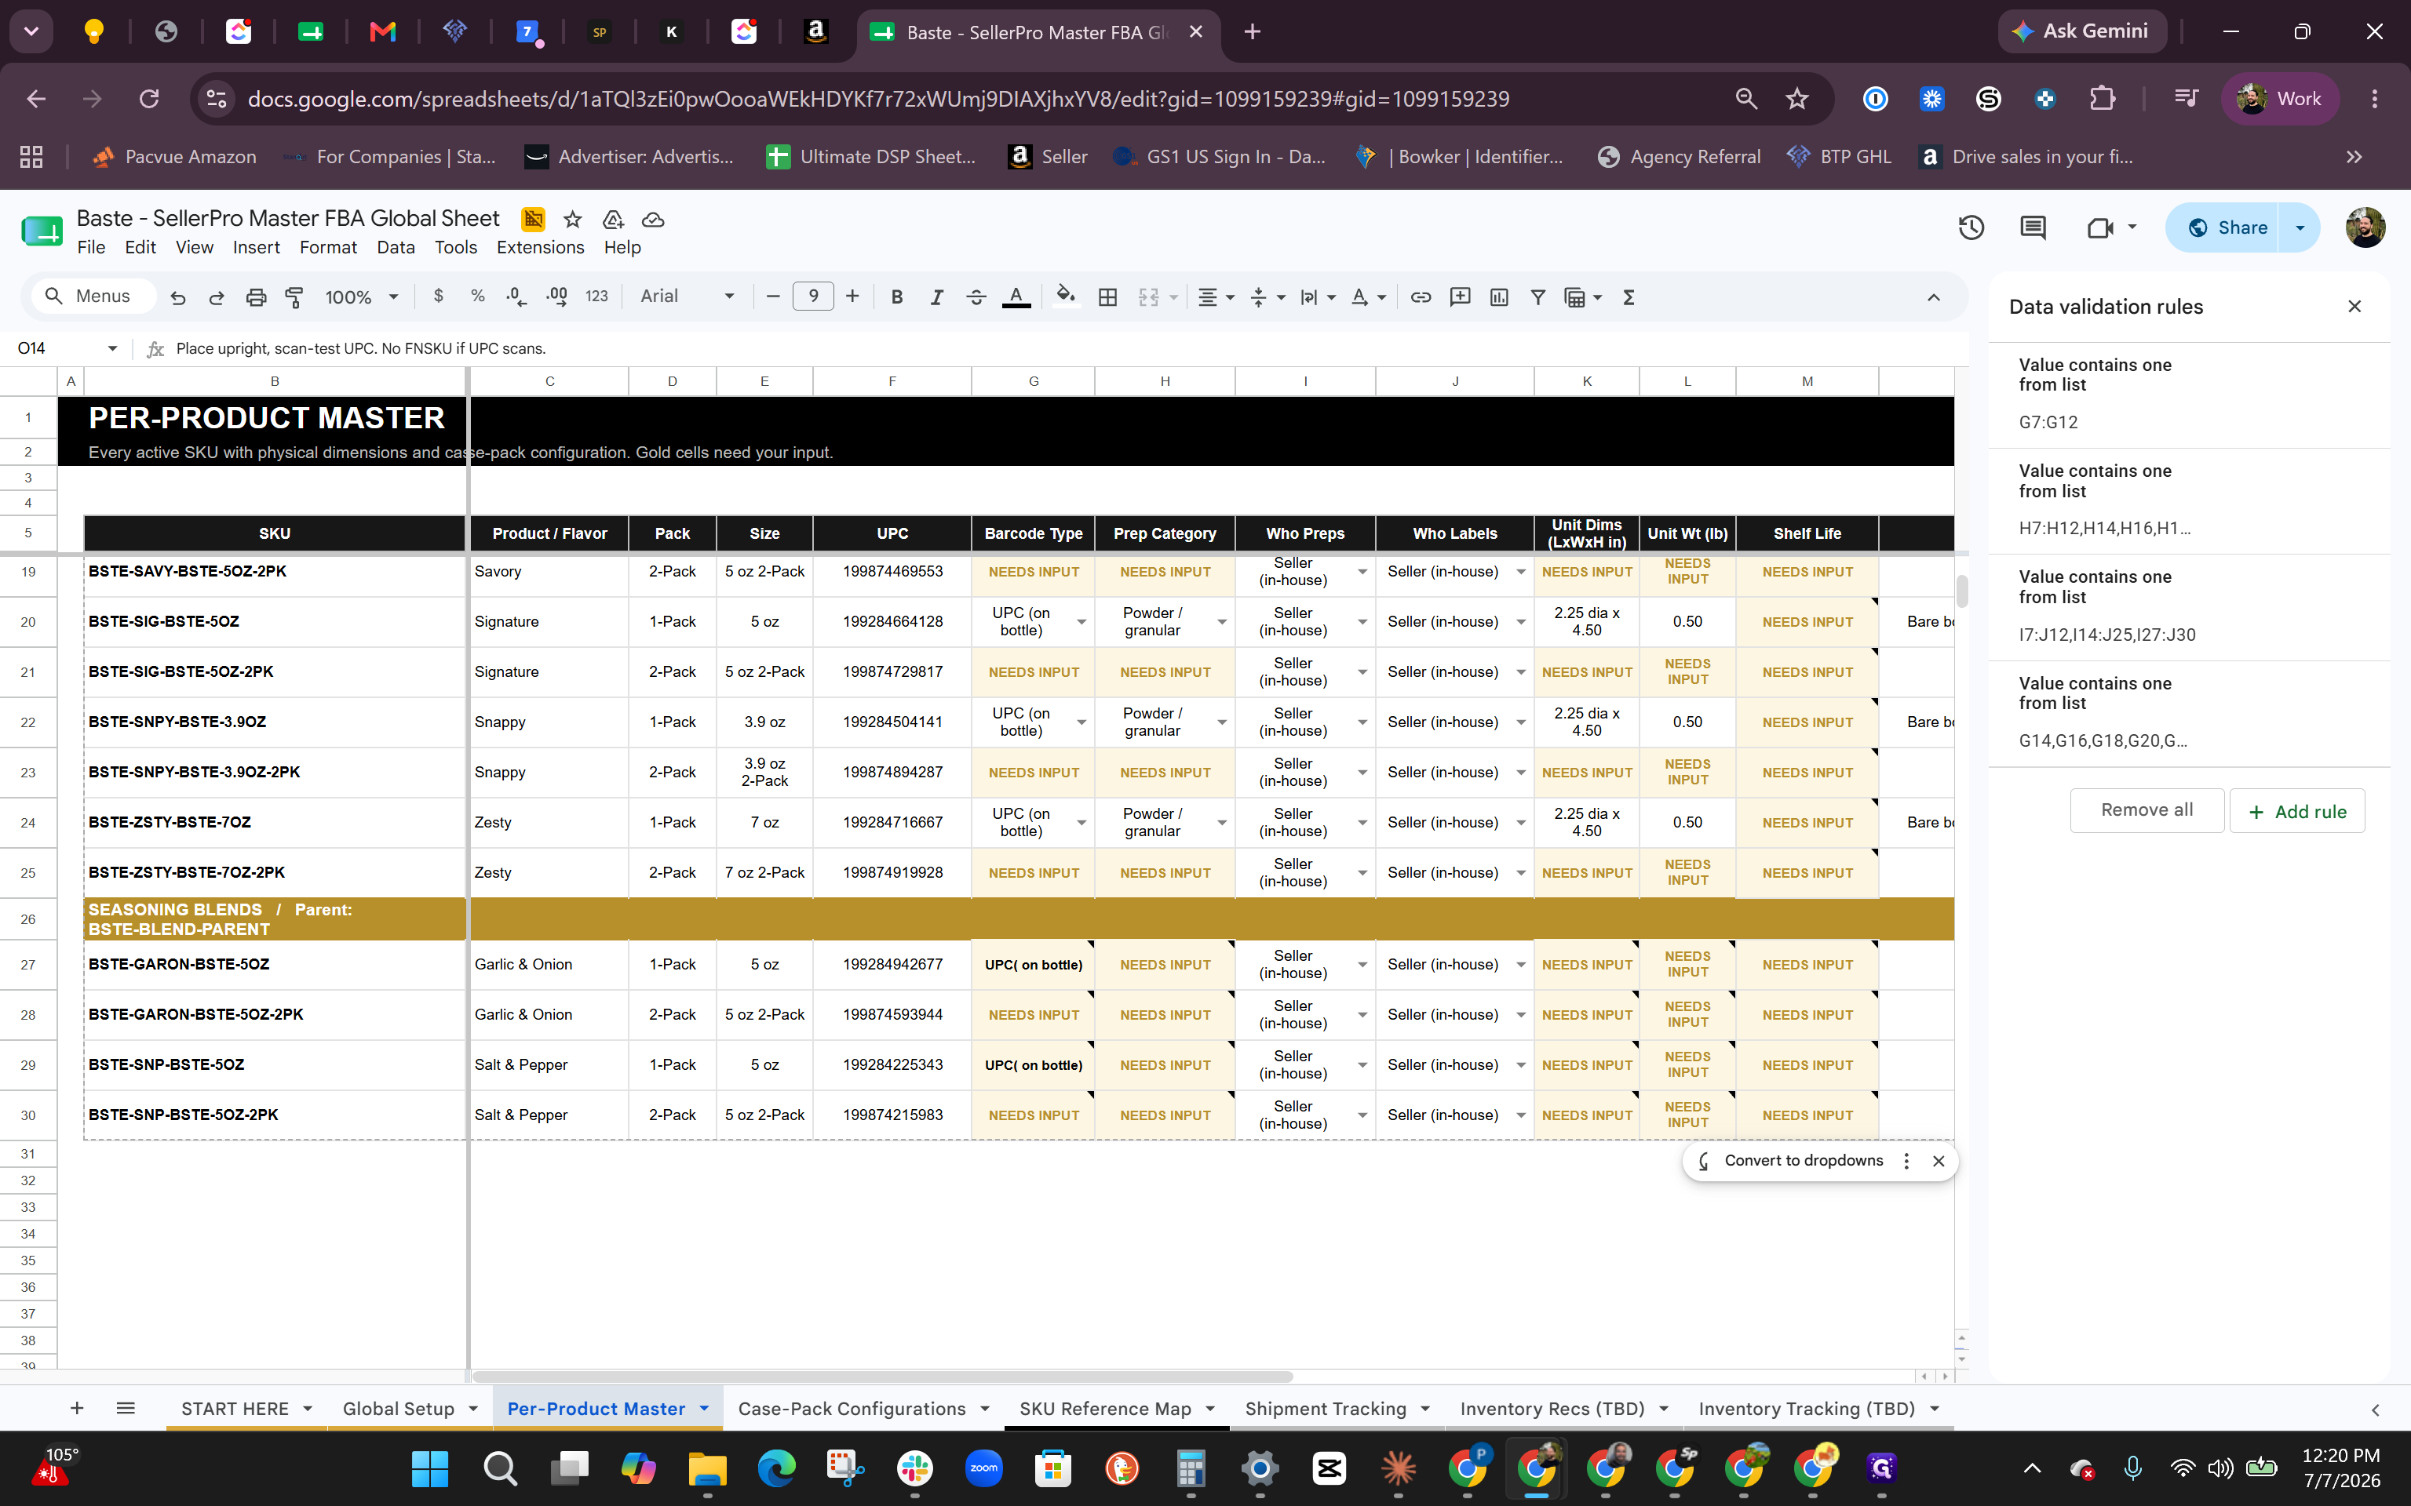Add a new sheet with plus

77,1407
